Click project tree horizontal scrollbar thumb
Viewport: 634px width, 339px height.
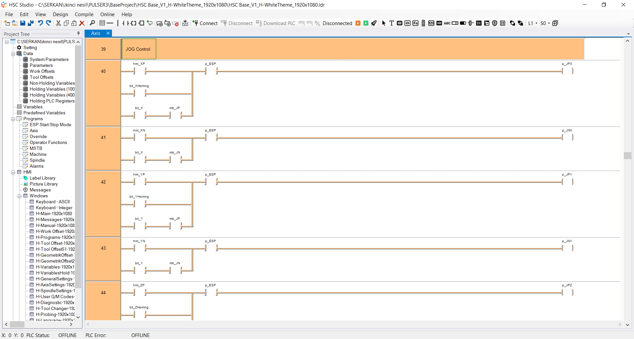pyautogui.click(x=17, y=325)
